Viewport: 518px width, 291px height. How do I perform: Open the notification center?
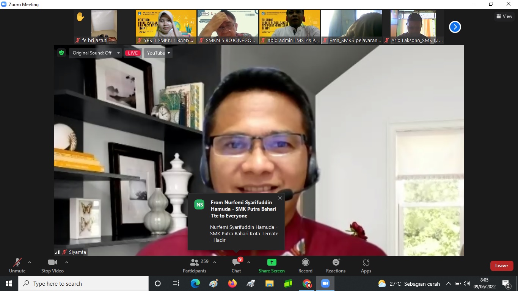pos(506,283)
